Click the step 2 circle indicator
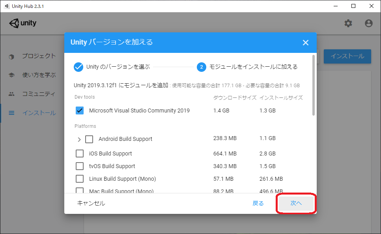 pos(202,67)
